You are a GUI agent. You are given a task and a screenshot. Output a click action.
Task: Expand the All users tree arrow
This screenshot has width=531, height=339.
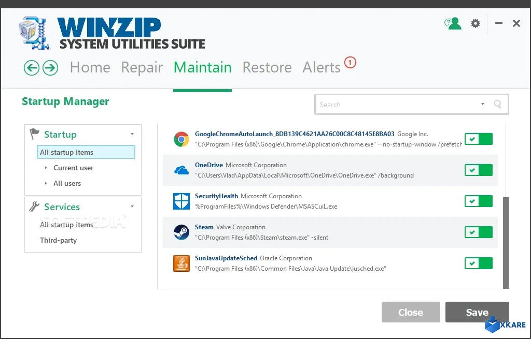[x=46, y=183]
